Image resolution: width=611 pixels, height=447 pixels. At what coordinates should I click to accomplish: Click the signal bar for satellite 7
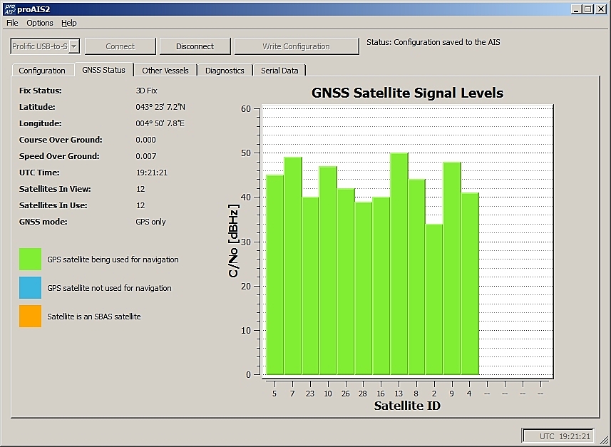292,266
